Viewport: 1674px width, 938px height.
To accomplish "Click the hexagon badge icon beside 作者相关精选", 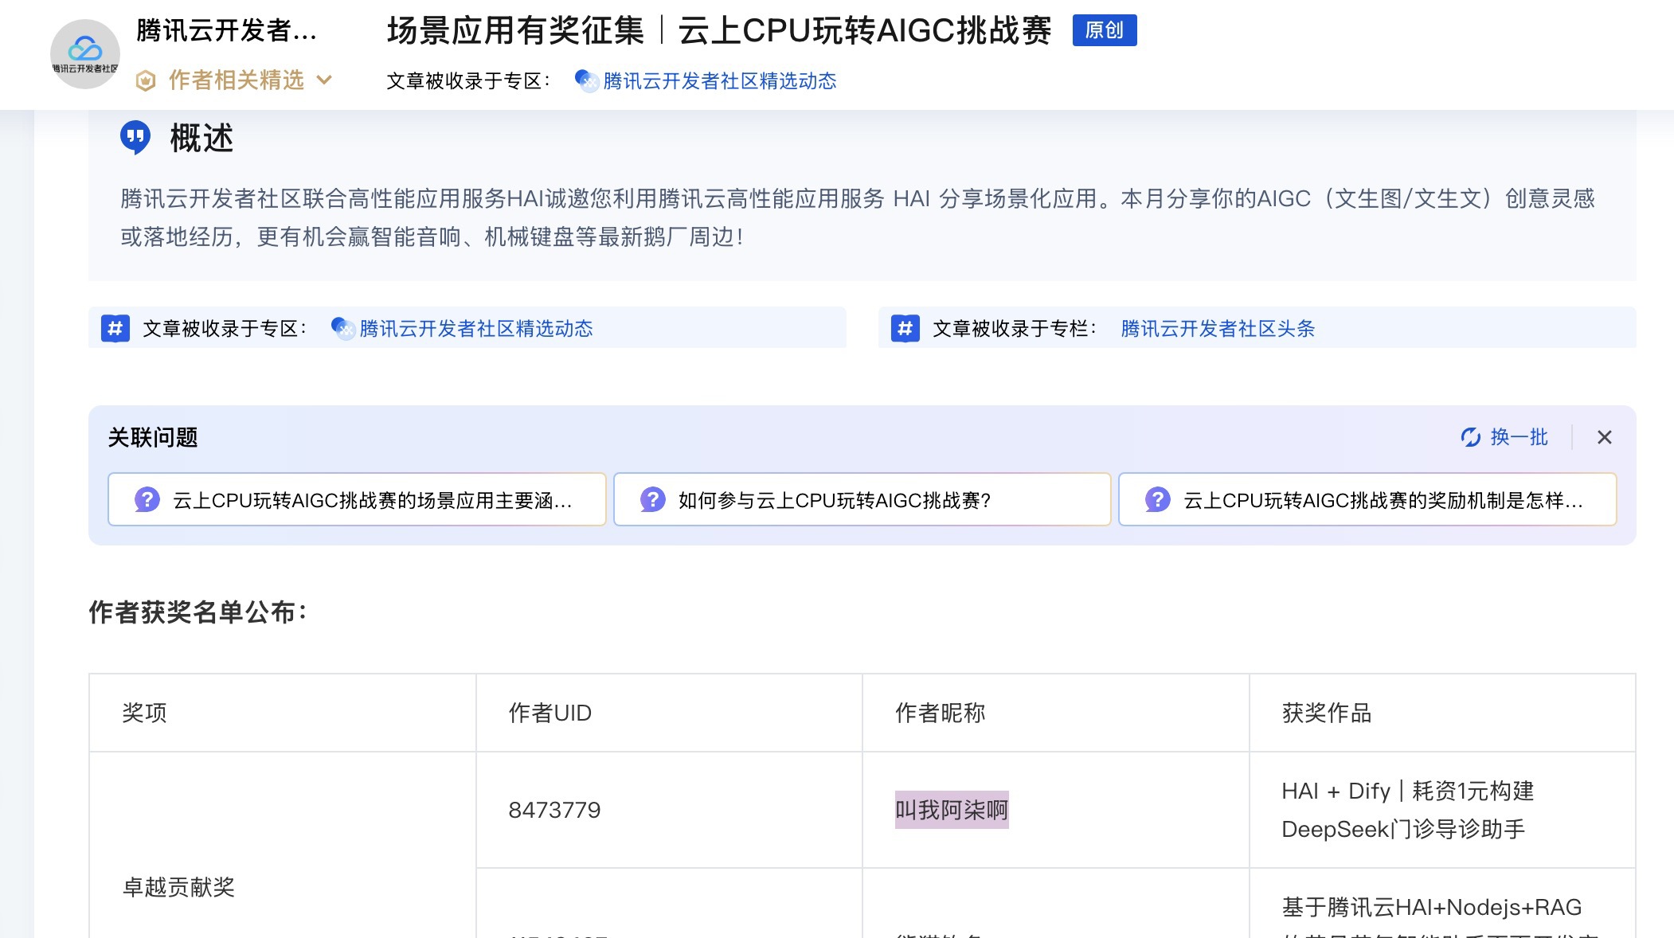I will pyautogui.click(x=146, y=80).
